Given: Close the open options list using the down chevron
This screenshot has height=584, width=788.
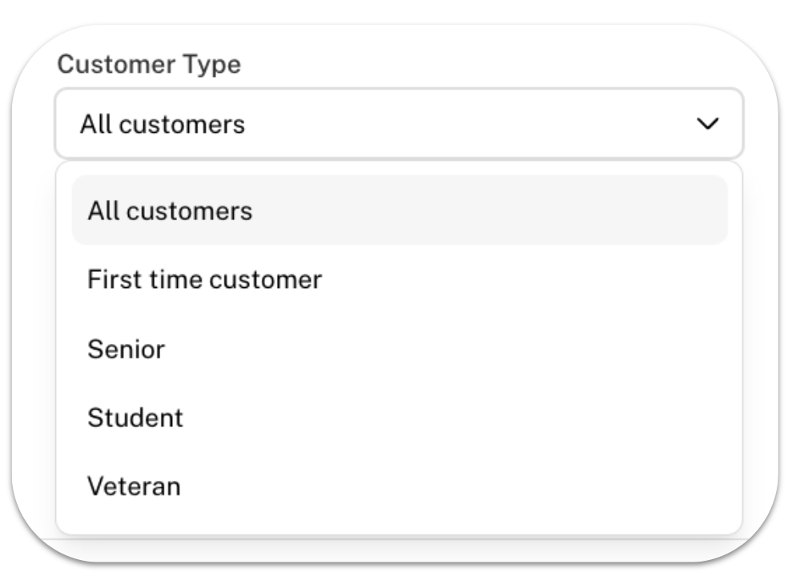Looking at the screenshot, I should coord(708,123).
